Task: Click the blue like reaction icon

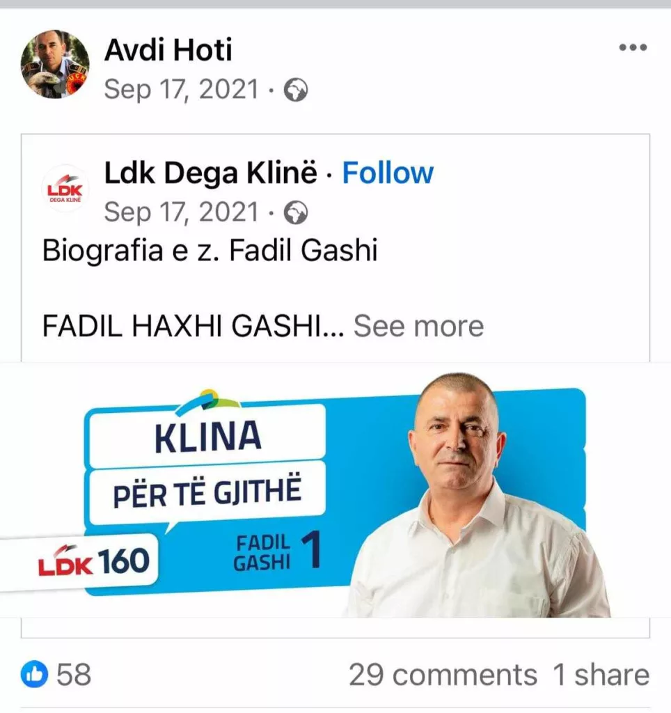Action: click(x=35, y=674)
